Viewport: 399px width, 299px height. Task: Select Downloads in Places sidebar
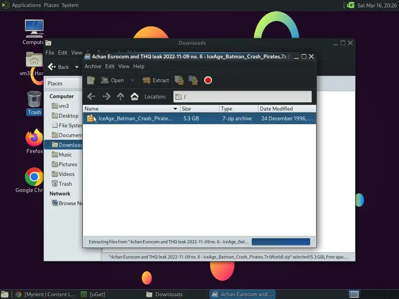coord(63,145)
